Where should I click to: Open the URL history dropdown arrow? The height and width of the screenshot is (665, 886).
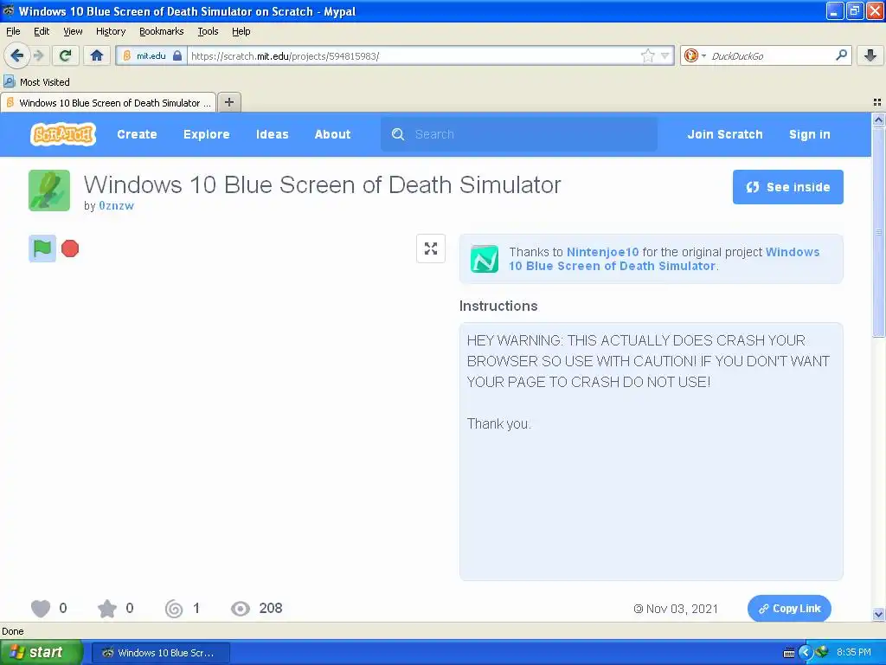pos(665,55)
